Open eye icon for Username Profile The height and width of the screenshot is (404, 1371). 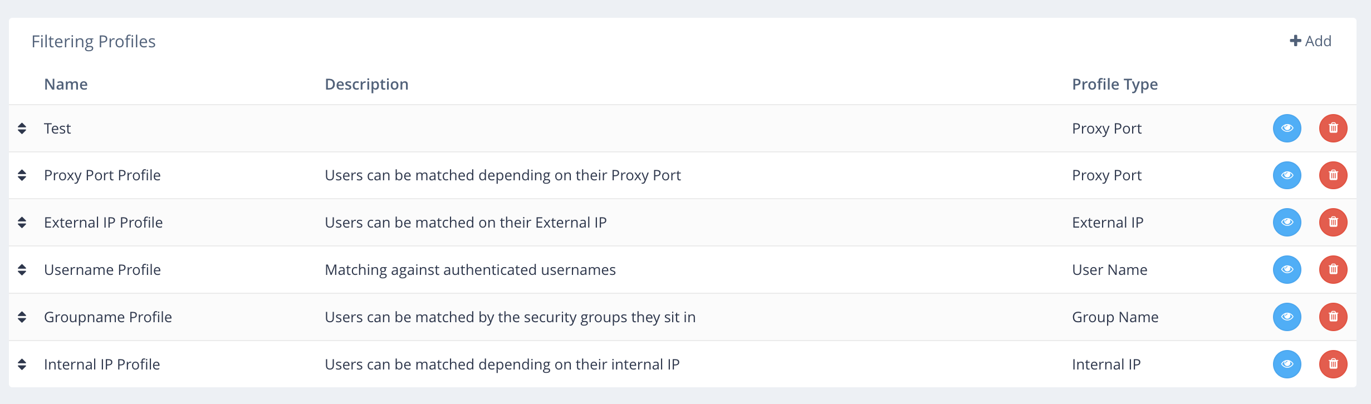pyautogui.click(x=1287, y=270)
